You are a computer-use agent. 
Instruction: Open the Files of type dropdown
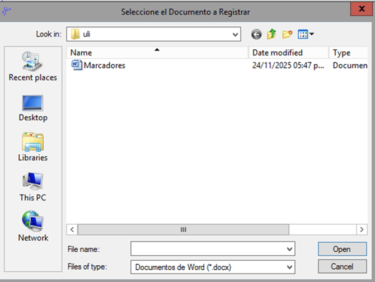[289, 267]
